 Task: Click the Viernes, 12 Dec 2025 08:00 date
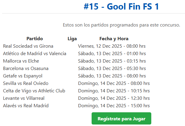112,46
